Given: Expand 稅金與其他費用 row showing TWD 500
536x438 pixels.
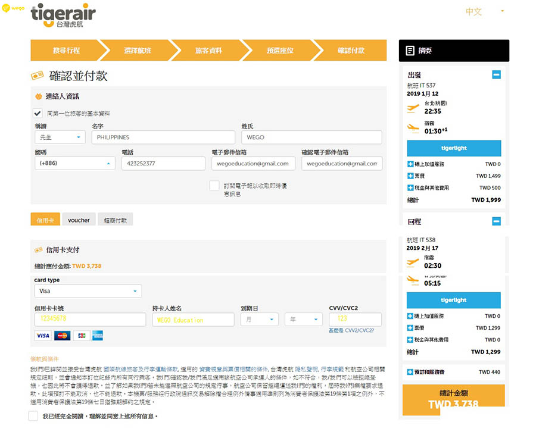Looking at the screenshot, I should [x=410, y=187].
